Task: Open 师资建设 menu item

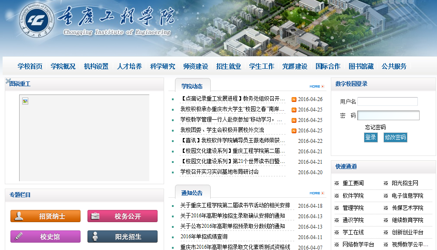Action: tap(195, 66)
